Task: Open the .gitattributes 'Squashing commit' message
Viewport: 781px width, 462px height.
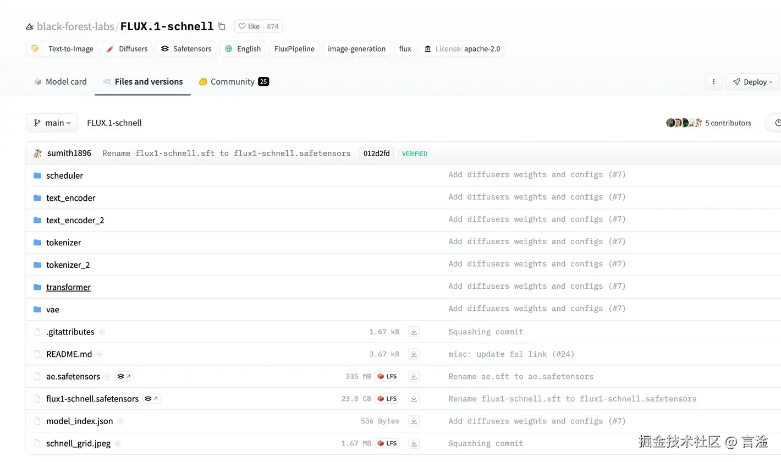Action: (x=486, y=332)
